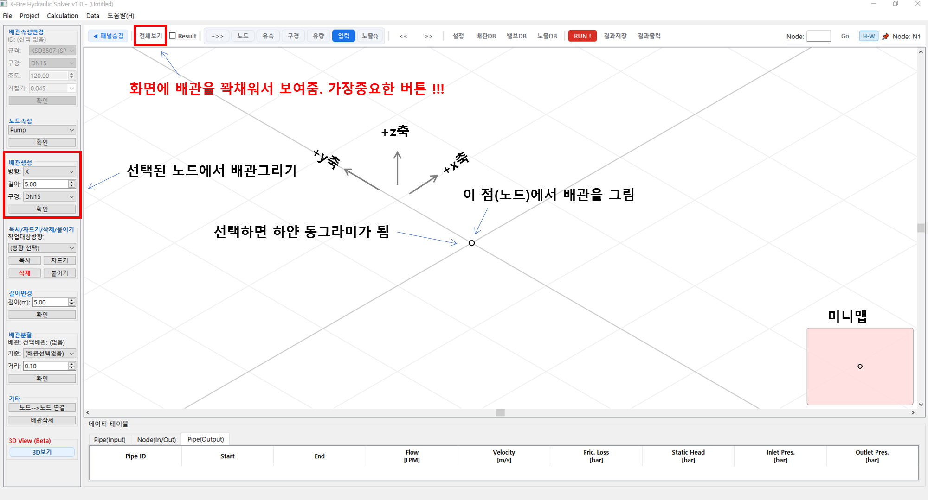Image resolution: width=928 pixels, height=500 pixels.
Task: Open the 규격 KSD3507 dropdown
Action: [52, 51]
